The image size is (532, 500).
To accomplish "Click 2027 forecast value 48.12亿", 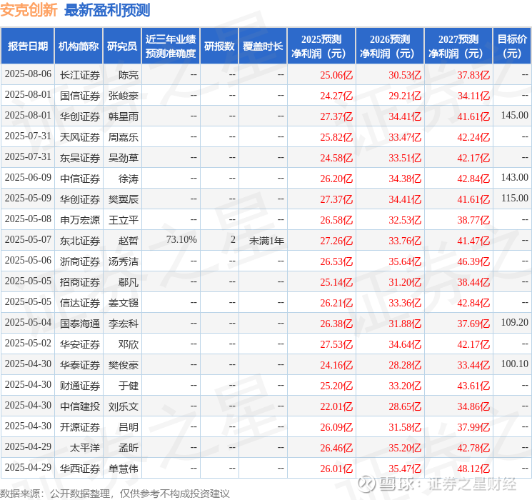I will coord(473,469).
